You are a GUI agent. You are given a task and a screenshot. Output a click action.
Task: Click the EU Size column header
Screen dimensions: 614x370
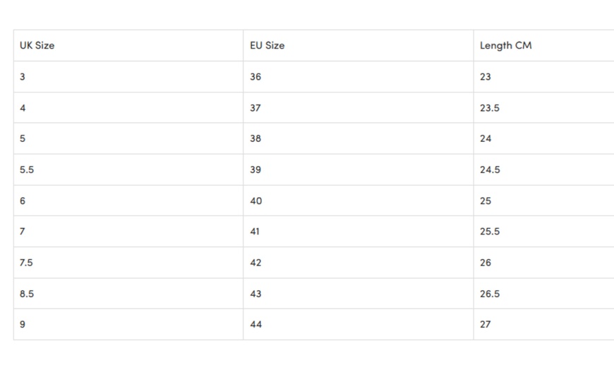(267, 45)
